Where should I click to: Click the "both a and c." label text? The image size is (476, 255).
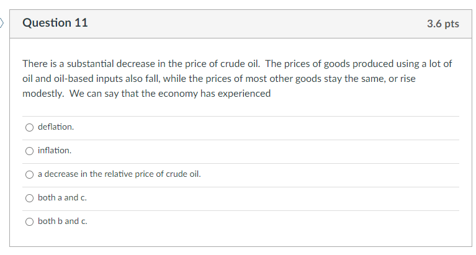[x=62, y=198]
